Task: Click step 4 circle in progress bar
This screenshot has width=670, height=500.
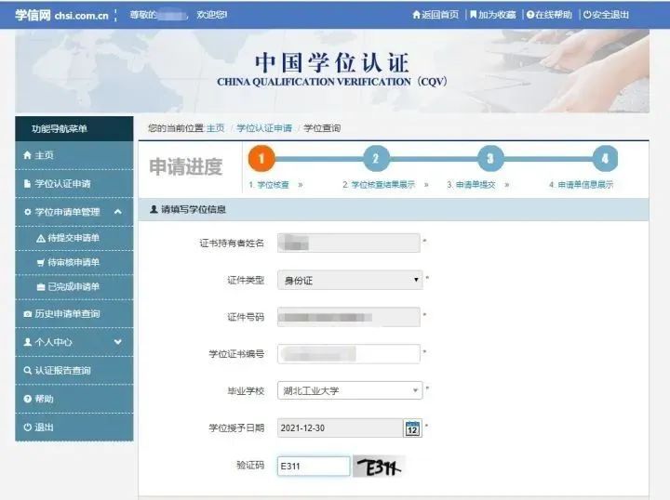Action: click(x=605, y=159)
